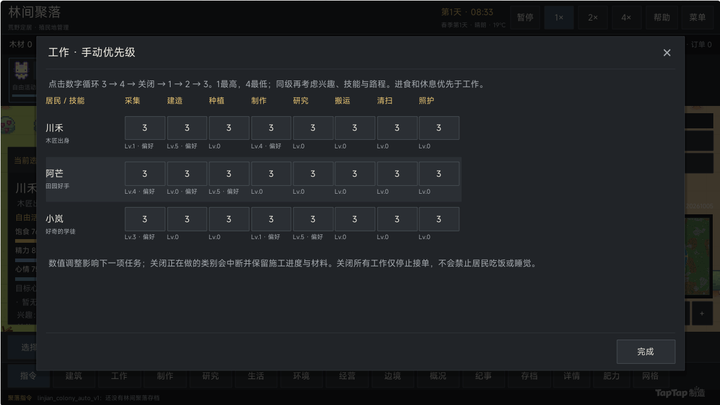Toggle the 肥力 overlay button

coord(611,376)
